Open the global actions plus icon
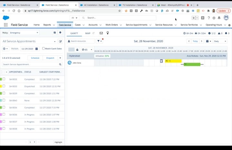The image size is (232, 150). tap(203, 18)
